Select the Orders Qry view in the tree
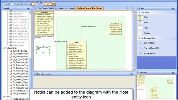178x100 pixels. [x=18, y=14]
